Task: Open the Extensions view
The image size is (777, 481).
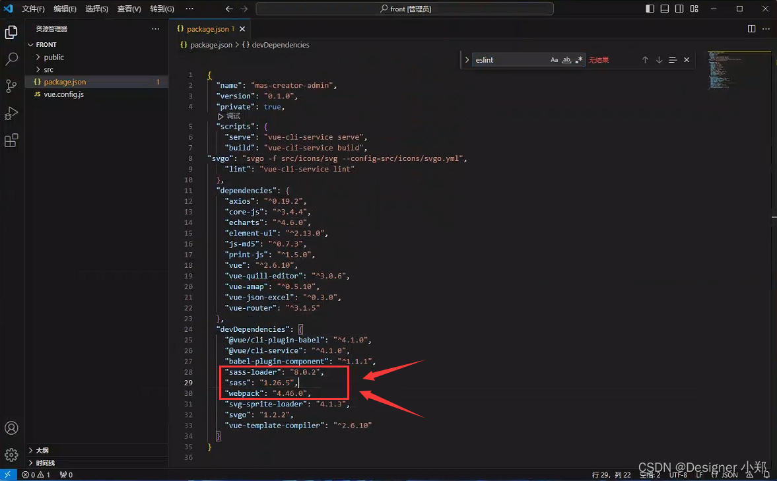Action: tap(11, 141)
